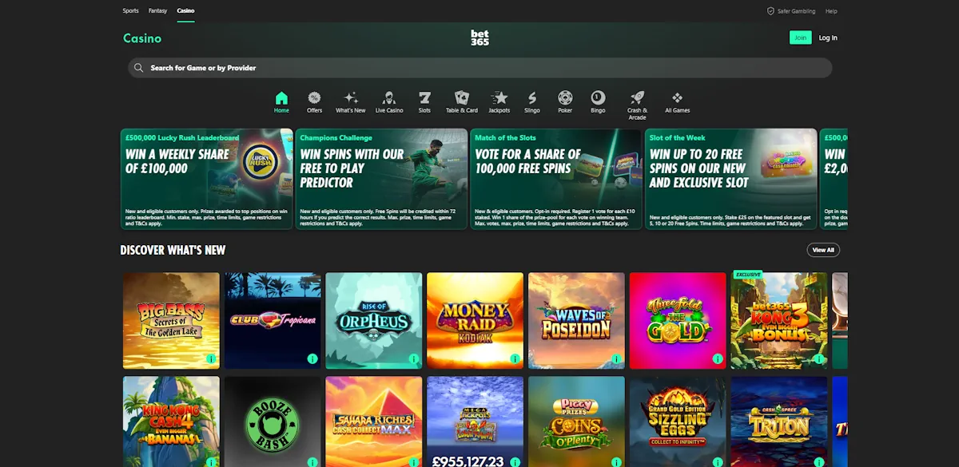The width and height of the screenshot is (959, 467).
Task: Open the Slots category icon
Action: [x=424, y=98]
